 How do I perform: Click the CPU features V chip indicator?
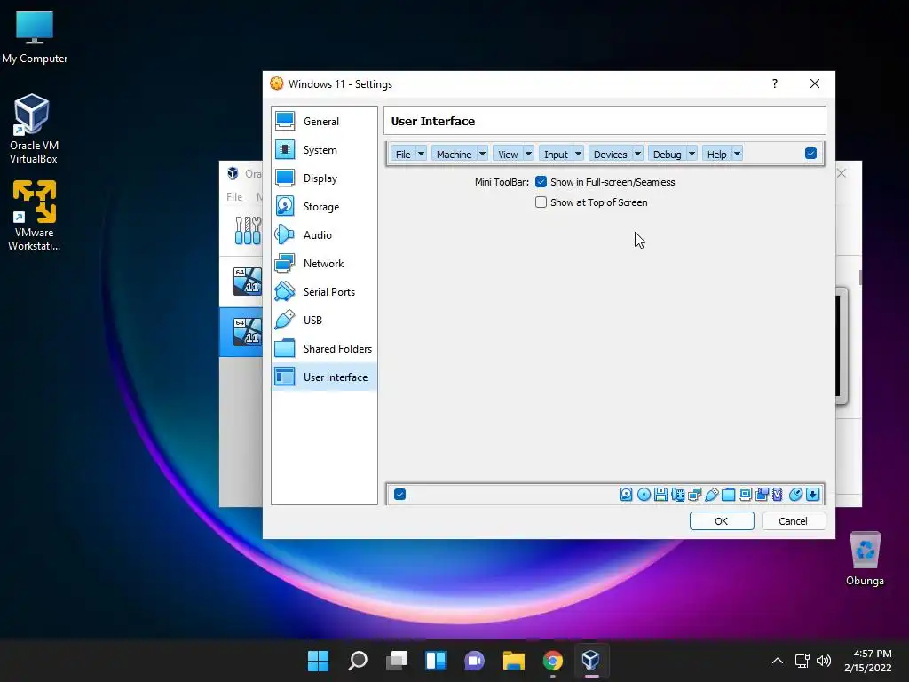[778, 494]
